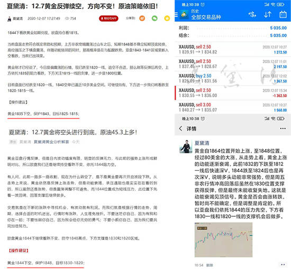Click the black 【操作建议】 heading in the first article

click(18, 102)
